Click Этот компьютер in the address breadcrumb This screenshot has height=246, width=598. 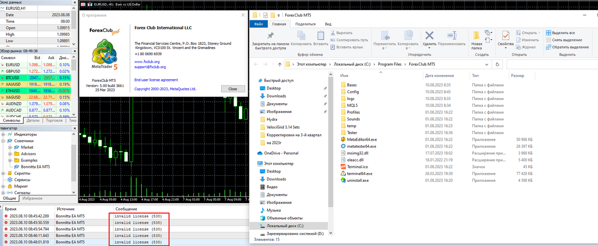311,64
